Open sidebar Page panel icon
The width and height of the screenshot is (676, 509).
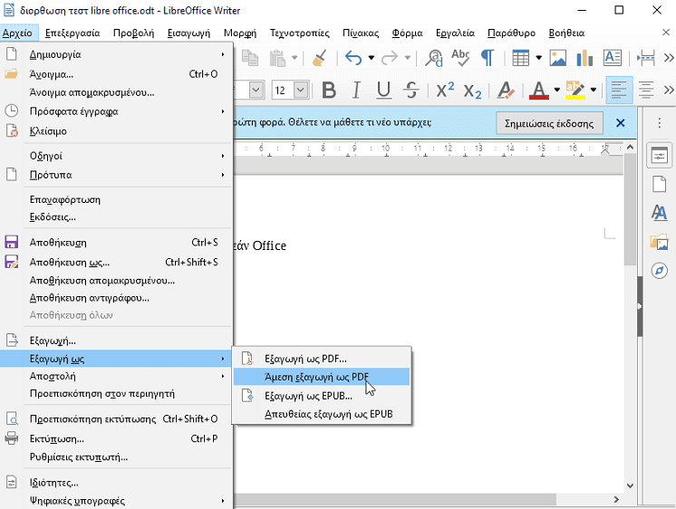(659, 184)
